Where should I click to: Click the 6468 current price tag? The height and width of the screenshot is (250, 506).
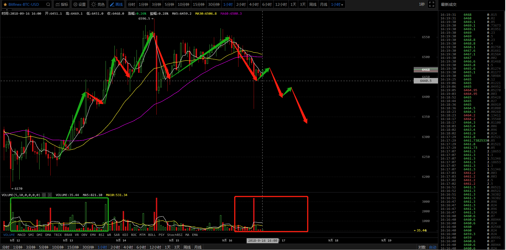pos(426,70)
